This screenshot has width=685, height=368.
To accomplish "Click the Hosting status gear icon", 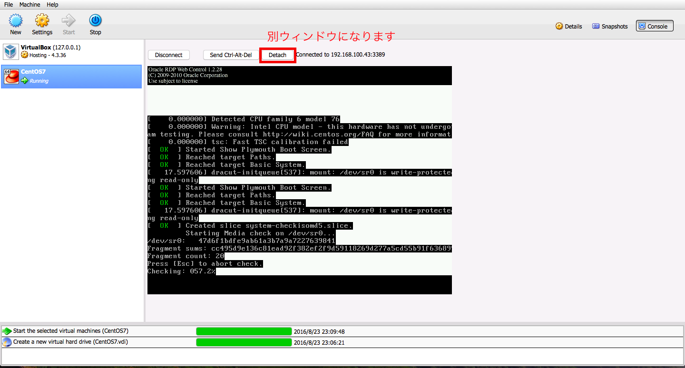I will click(25, 55).
